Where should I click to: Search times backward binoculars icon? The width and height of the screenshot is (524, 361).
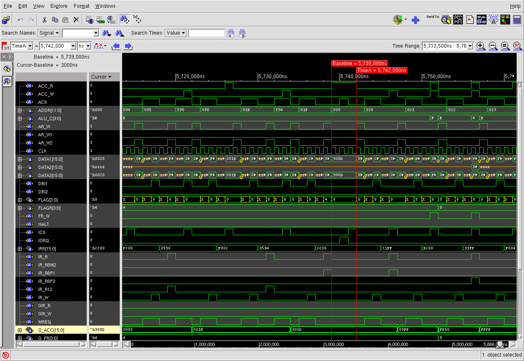[x=230, y=33]
